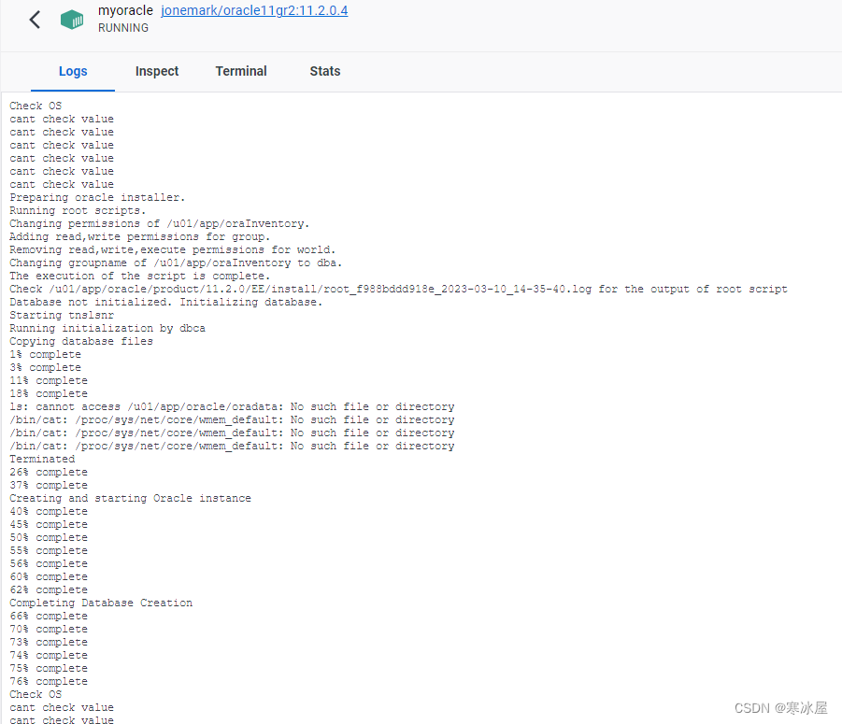Switch to the Logs tab

click(x=73, y=71)
